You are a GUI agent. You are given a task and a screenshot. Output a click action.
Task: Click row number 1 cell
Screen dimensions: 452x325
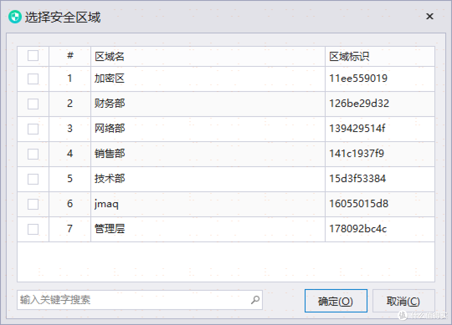pyautogui.click(x=70, y=79)
